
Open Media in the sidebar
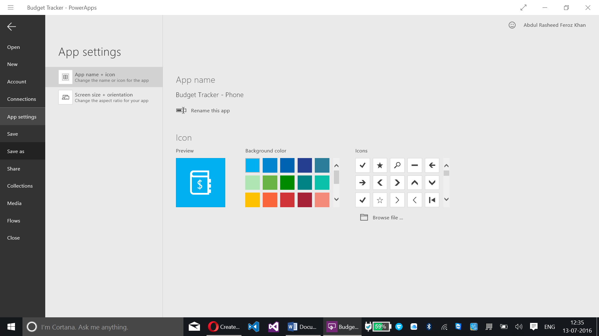pyautogui.click(x=22, y=203)
